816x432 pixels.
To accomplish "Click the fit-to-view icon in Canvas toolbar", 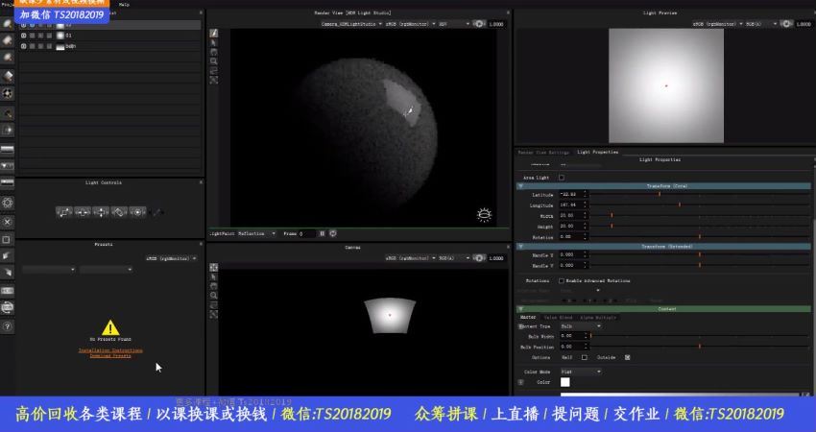I will 214,314.
